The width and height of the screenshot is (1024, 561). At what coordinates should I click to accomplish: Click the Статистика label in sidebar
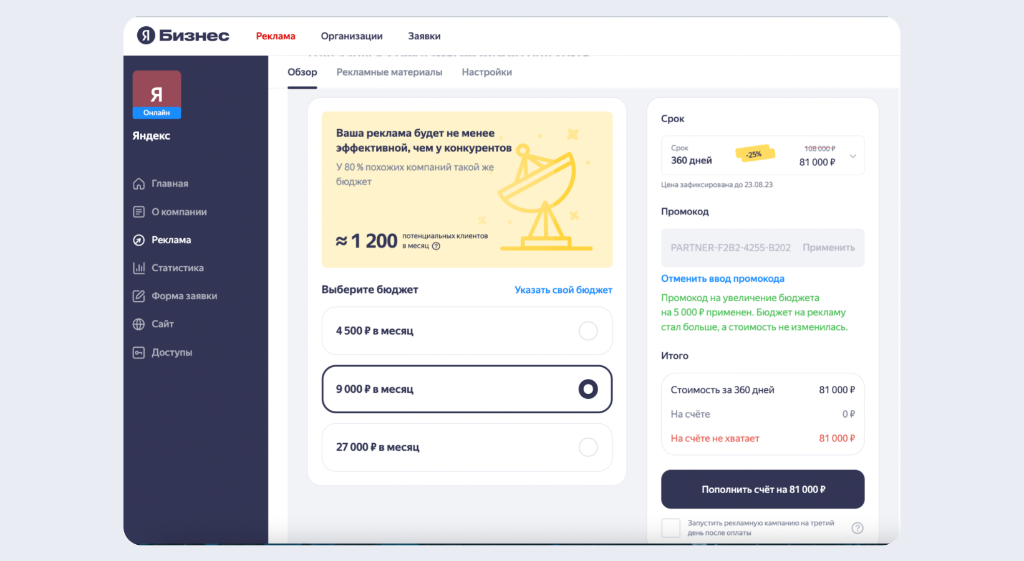click(177, 268)
